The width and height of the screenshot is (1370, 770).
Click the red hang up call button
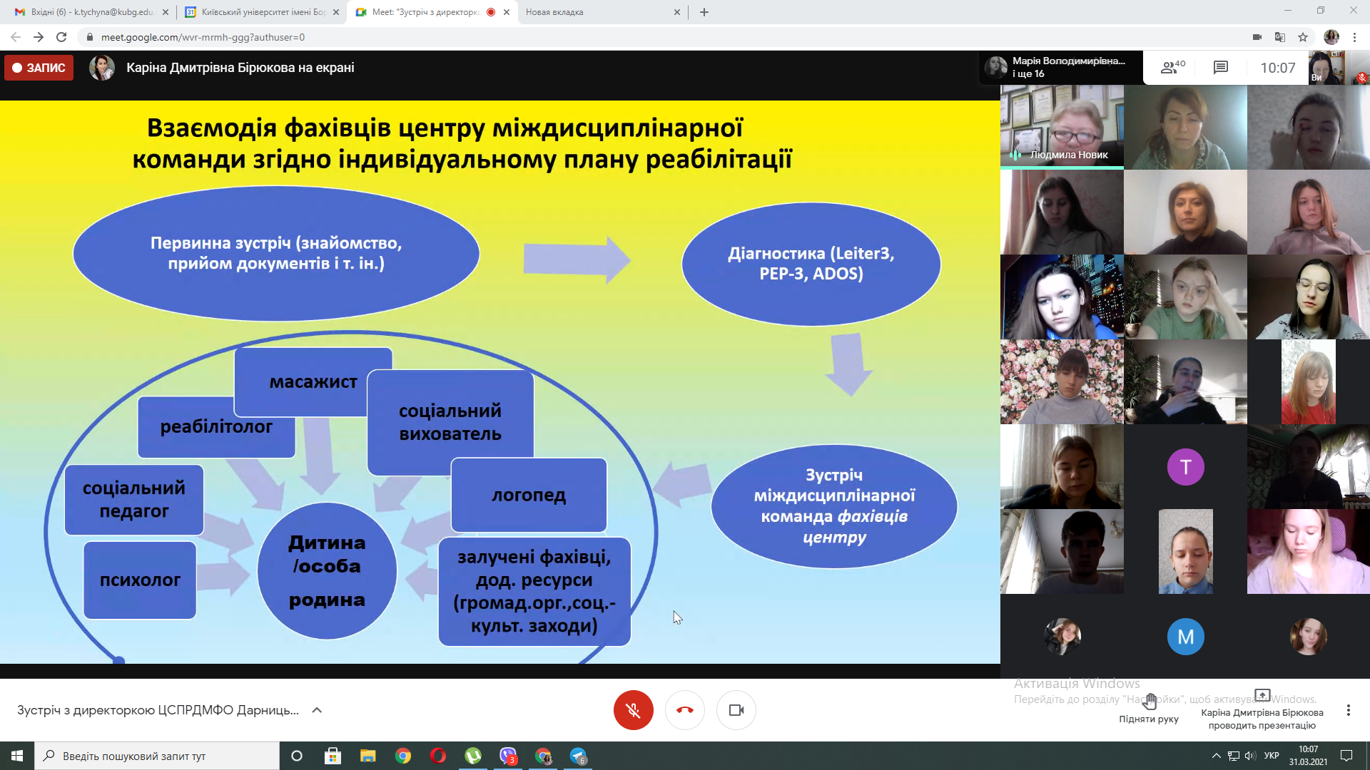(x=684, y=710)
